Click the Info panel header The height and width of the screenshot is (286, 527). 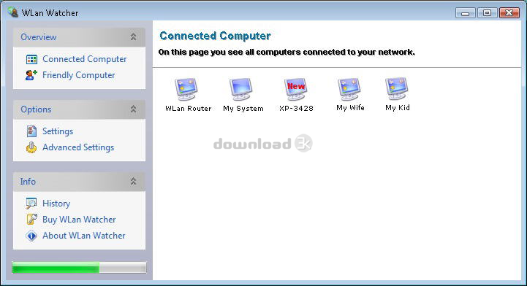click(80, 182)
